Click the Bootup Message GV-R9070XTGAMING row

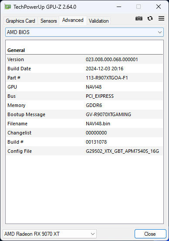click(x=84, y=114)
